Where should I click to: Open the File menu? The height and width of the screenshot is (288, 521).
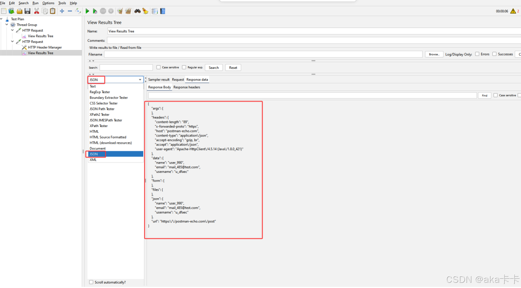3,3
